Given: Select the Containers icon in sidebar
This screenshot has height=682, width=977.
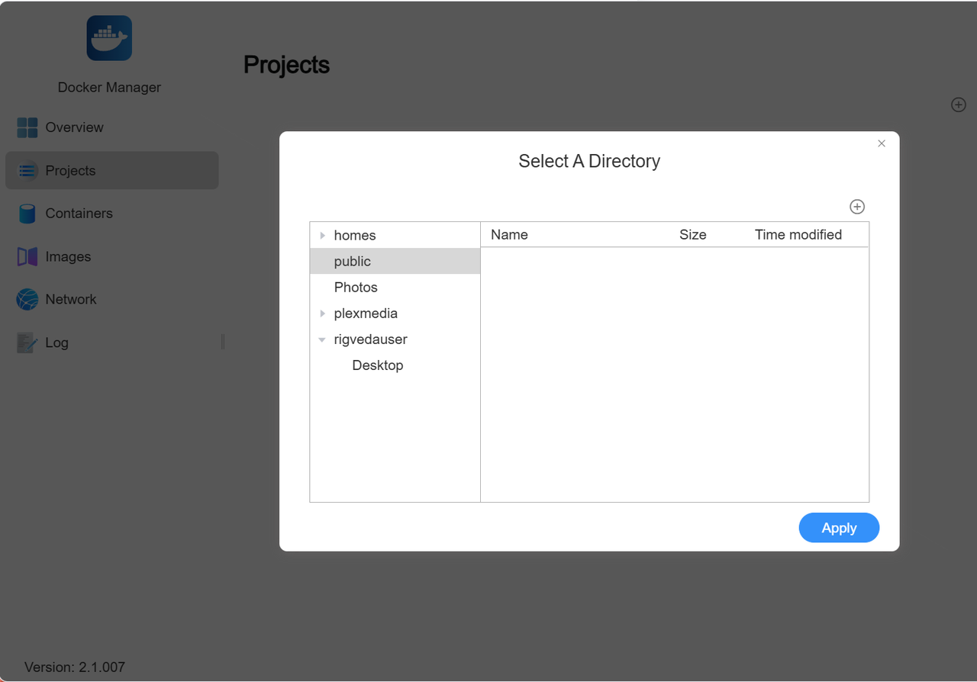Looking at the screenshot, I should point(26,214).
